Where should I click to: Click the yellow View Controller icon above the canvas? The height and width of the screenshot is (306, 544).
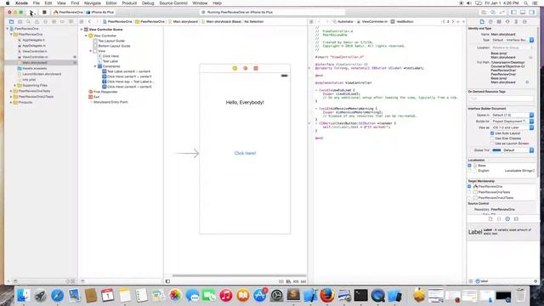(x=235, y=68)
